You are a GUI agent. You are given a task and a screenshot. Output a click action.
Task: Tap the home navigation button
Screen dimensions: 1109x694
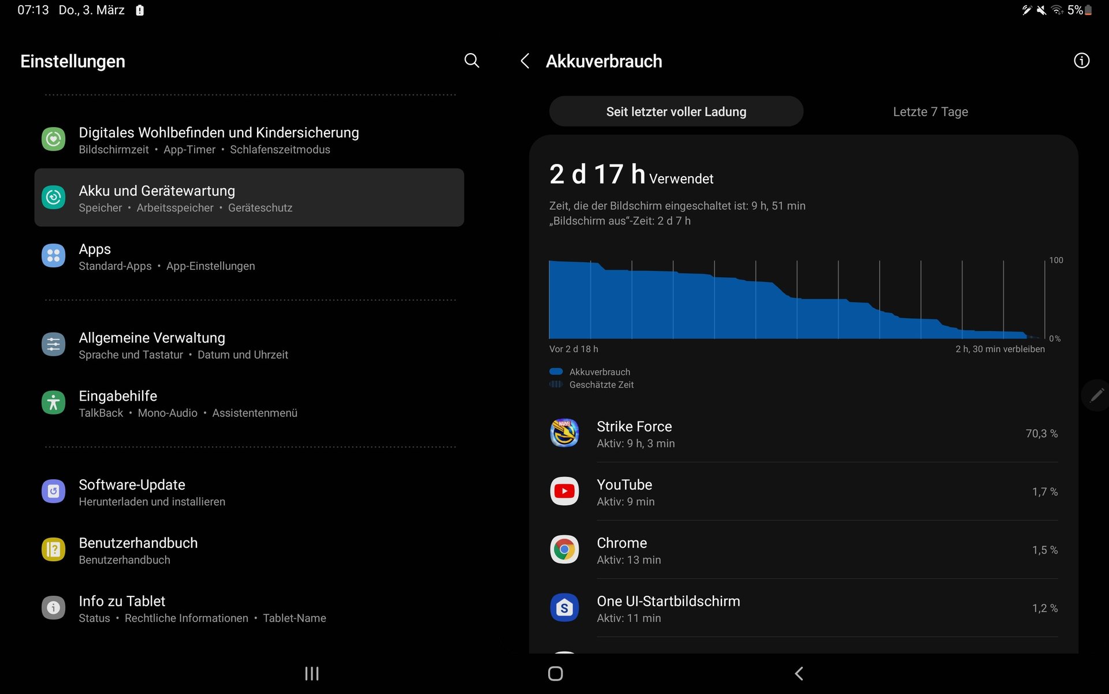(x=555, y=673)
